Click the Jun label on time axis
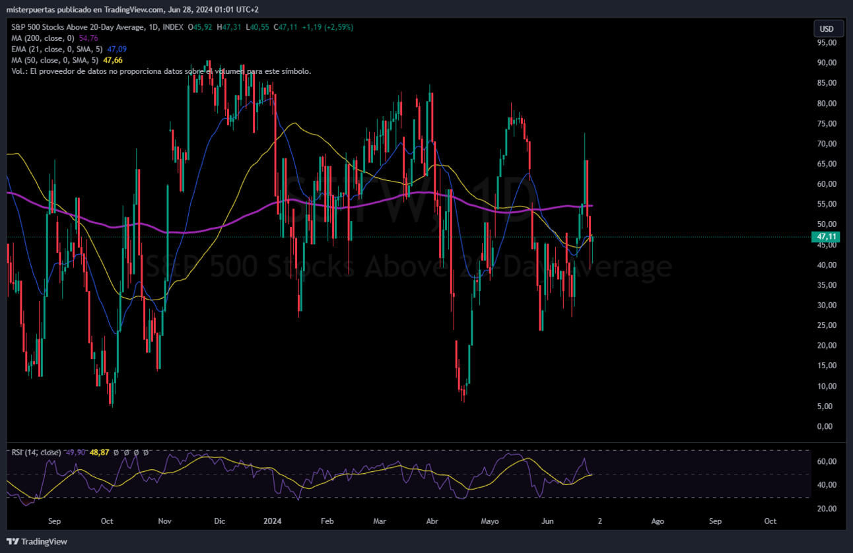853x553 pixels. [547, 521]
